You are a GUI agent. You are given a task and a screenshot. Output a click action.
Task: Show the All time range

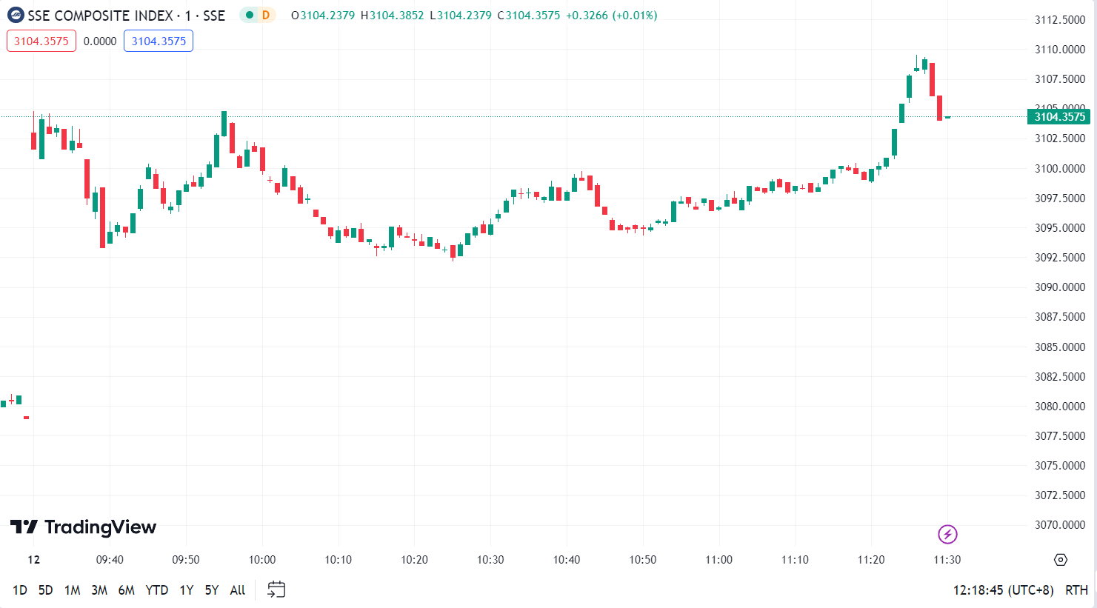coord(237,590)
